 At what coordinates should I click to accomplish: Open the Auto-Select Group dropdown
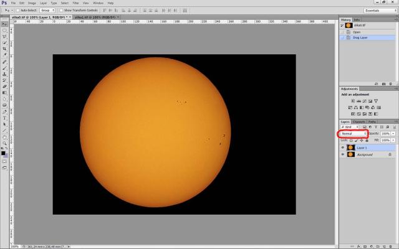[49, 11]
